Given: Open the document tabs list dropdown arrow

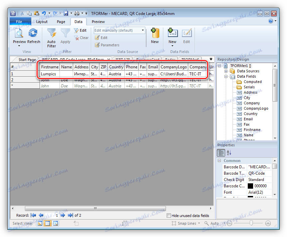Looking at the screenshot, I should tap(211, 59).
